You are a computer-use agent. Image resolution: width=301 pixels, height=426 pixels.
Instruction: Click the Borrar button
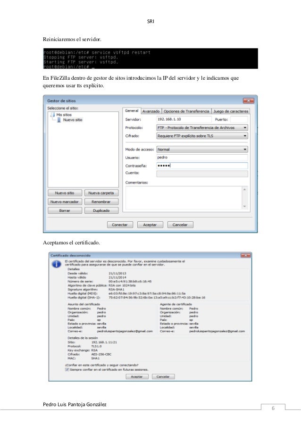[x=65, y=210]
